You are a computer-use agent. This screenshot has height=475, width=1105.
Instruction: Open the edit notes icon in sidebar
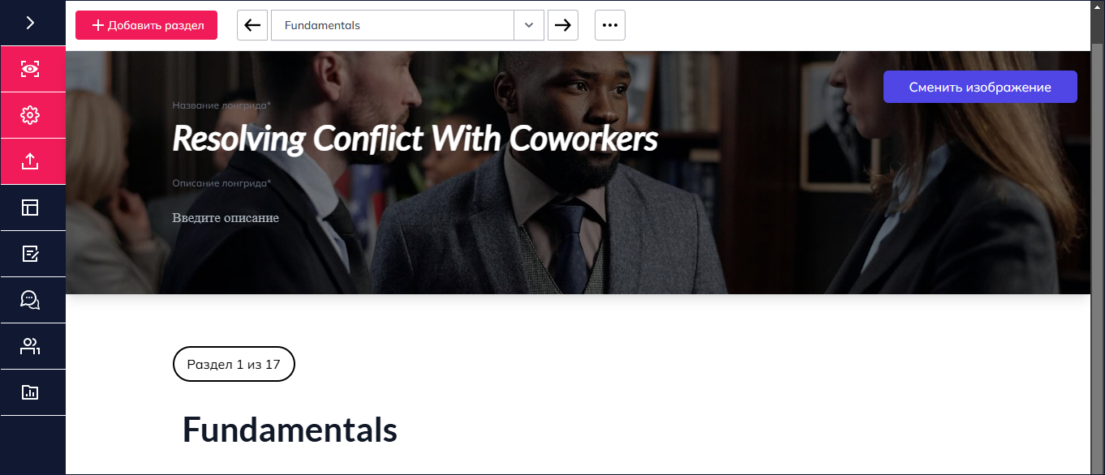[30, 254]
